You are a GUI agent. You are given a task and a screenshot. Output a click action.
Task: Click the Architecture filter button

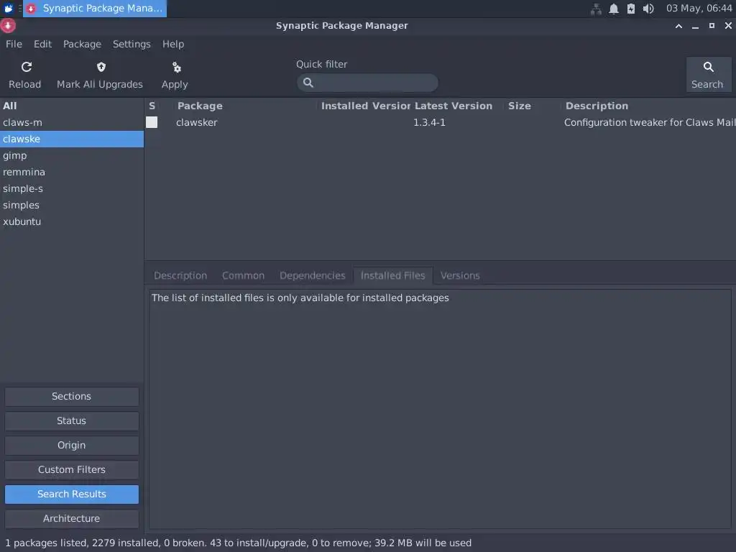[x=72, y=518]
